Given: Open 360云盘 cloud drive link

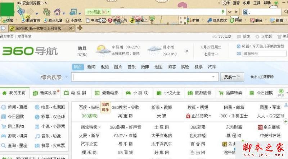Looking at the screenshot, I should [222, 37].
